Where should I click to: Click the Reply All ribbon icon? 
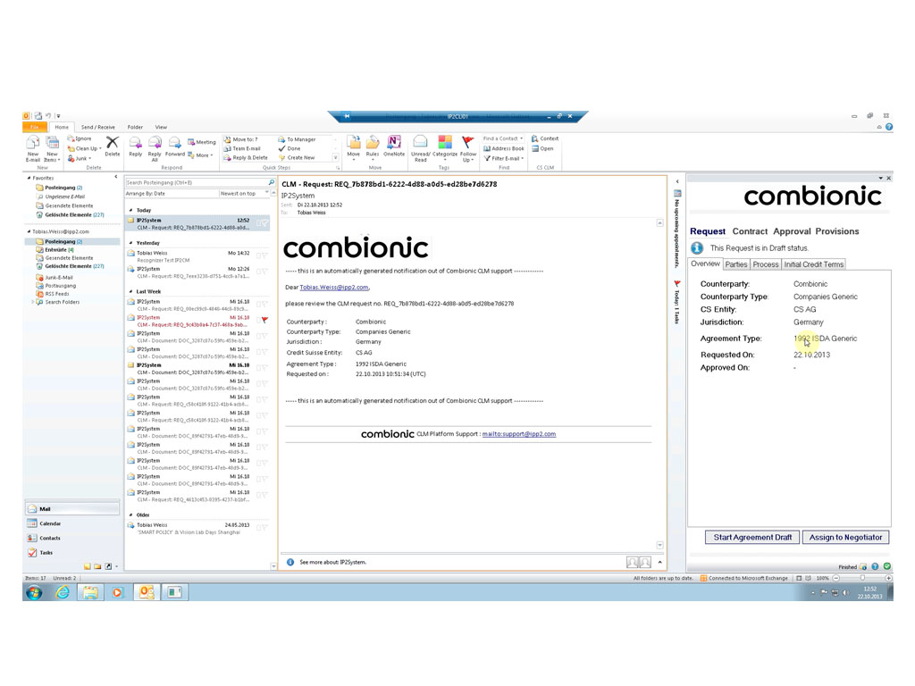tap(155, 146)
